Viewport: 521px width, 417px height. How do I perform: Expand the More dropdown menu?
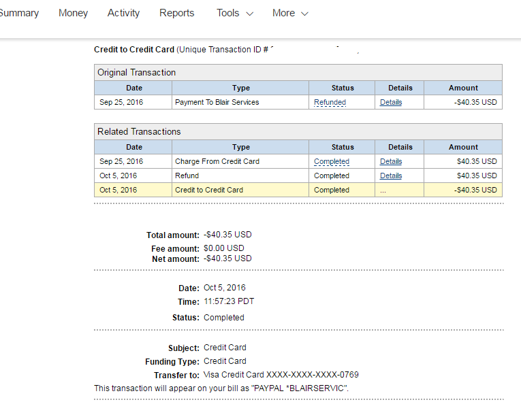point(290,13)
